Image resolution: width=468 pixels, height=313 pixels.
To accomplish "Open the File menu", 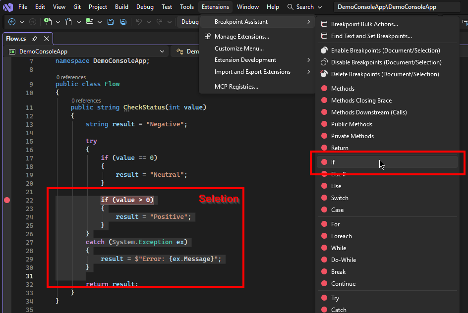I will coord(23,7).
